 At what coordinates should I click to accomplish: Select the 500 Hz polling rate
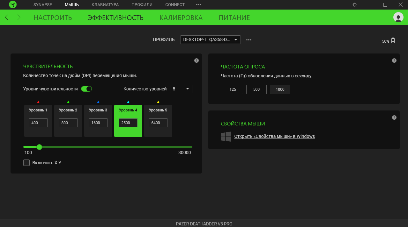tap(256, 89)
